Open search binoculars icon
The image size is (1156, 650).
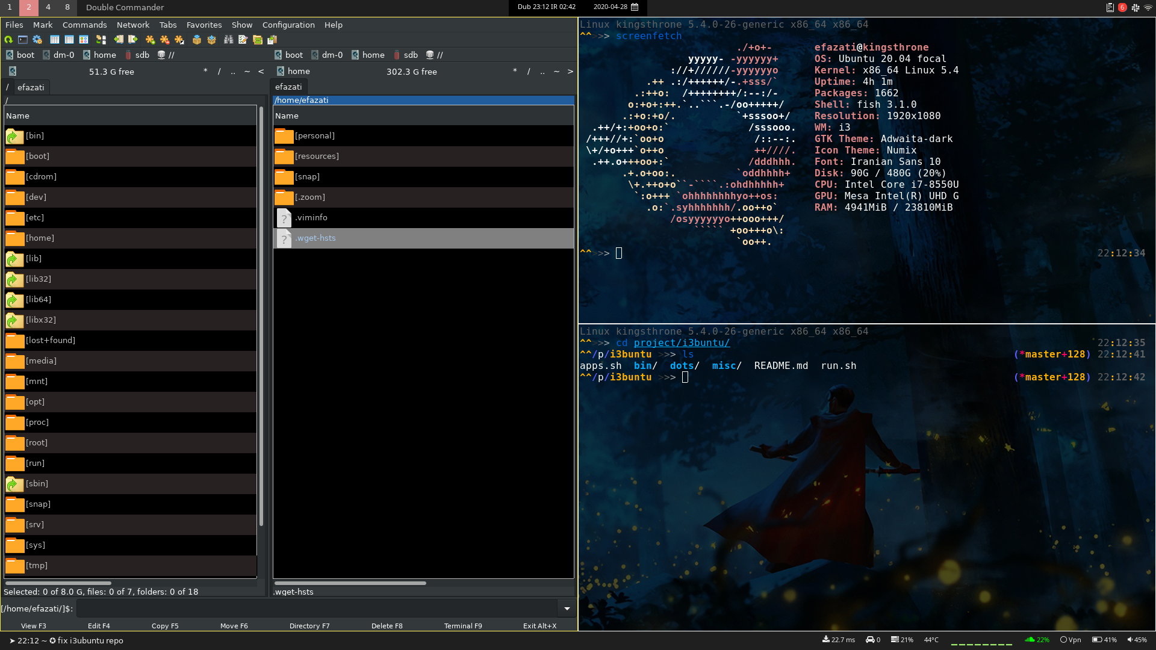[x=228, y=40]
